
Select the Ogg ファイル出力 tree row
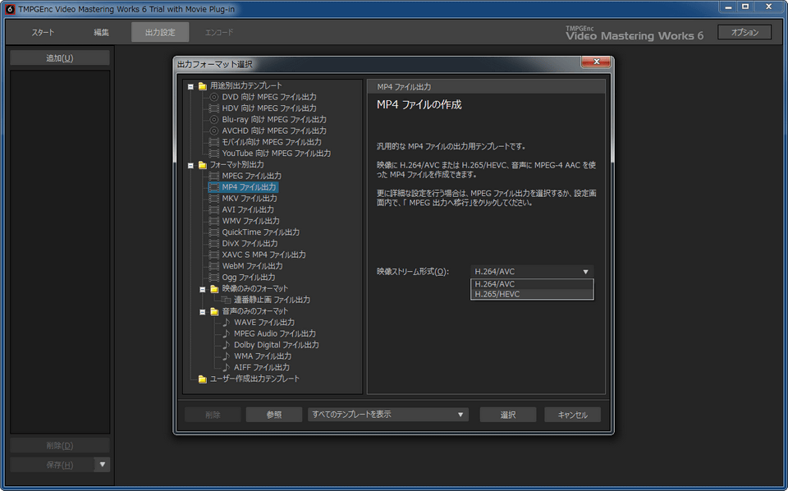(x=248, y=277)
